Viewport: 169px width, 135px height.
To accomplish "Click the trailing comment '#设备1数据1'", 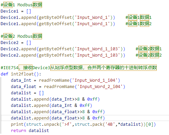I will pos(139,18).
